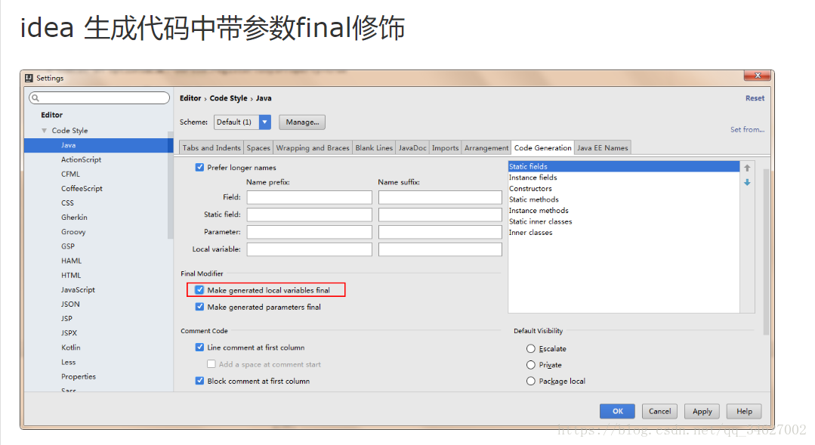815x445 pixels.
Task: Open the Tabs and Indents tab
Action: 211,147
